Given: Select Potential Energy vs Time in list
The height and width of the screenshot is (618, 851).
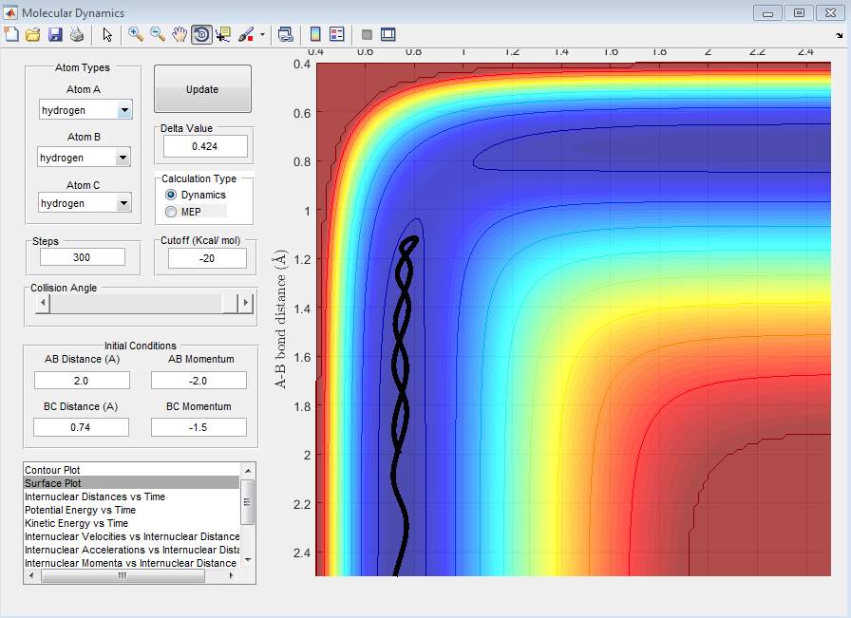Looking at the screenshot, I should tap(80, 510).
